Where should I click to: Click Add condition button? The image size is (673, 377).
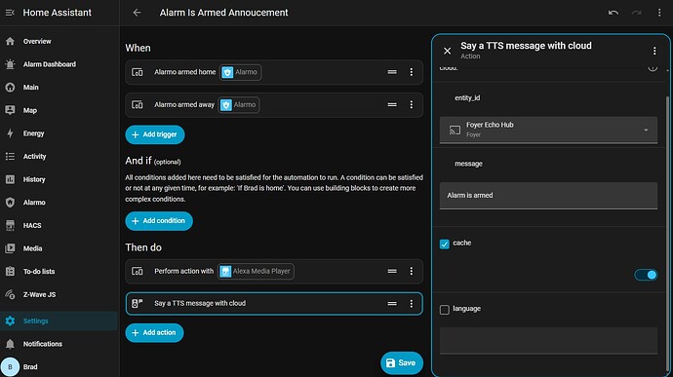pos(159,221)
